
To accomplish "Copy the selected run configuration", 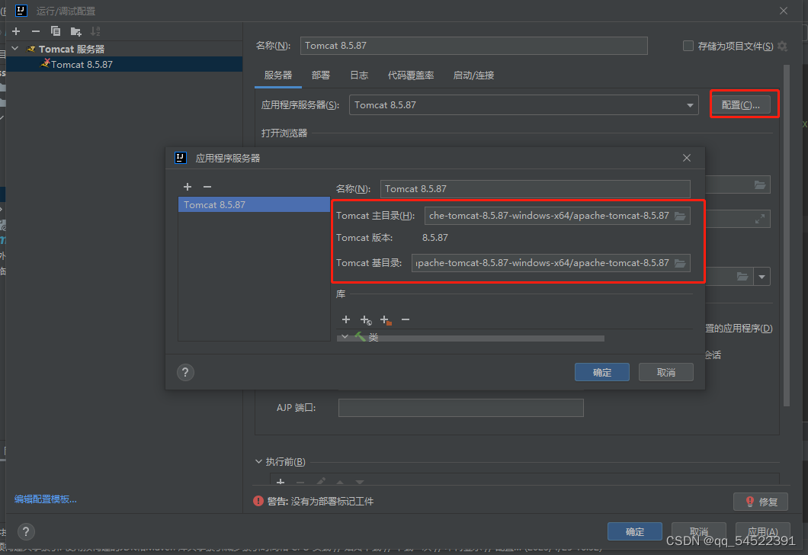I will [x=55, y=31].
